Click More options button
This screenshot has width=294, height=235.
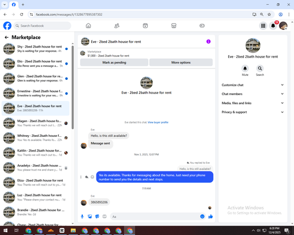(x=181, y=62)
